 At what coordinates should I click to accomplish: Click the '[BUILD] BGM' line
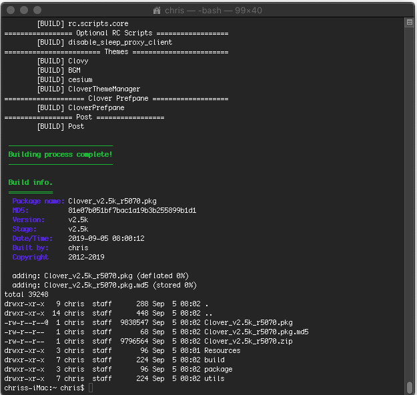pyautogui.click(x=59, y=70)
